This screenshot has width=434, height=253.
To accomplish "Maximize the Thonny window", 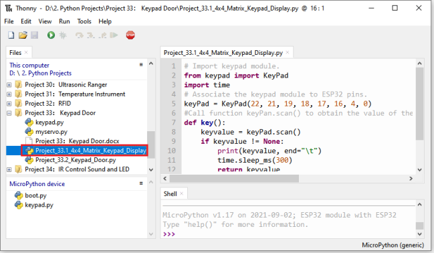I will (x=395, y=8).
